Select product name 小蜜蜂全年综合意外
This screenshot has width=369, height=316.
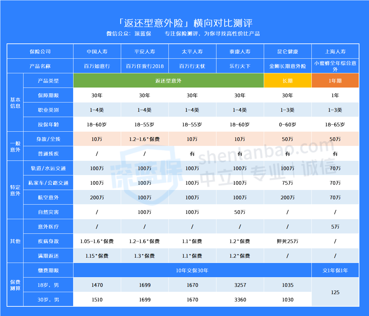point(335,66)
